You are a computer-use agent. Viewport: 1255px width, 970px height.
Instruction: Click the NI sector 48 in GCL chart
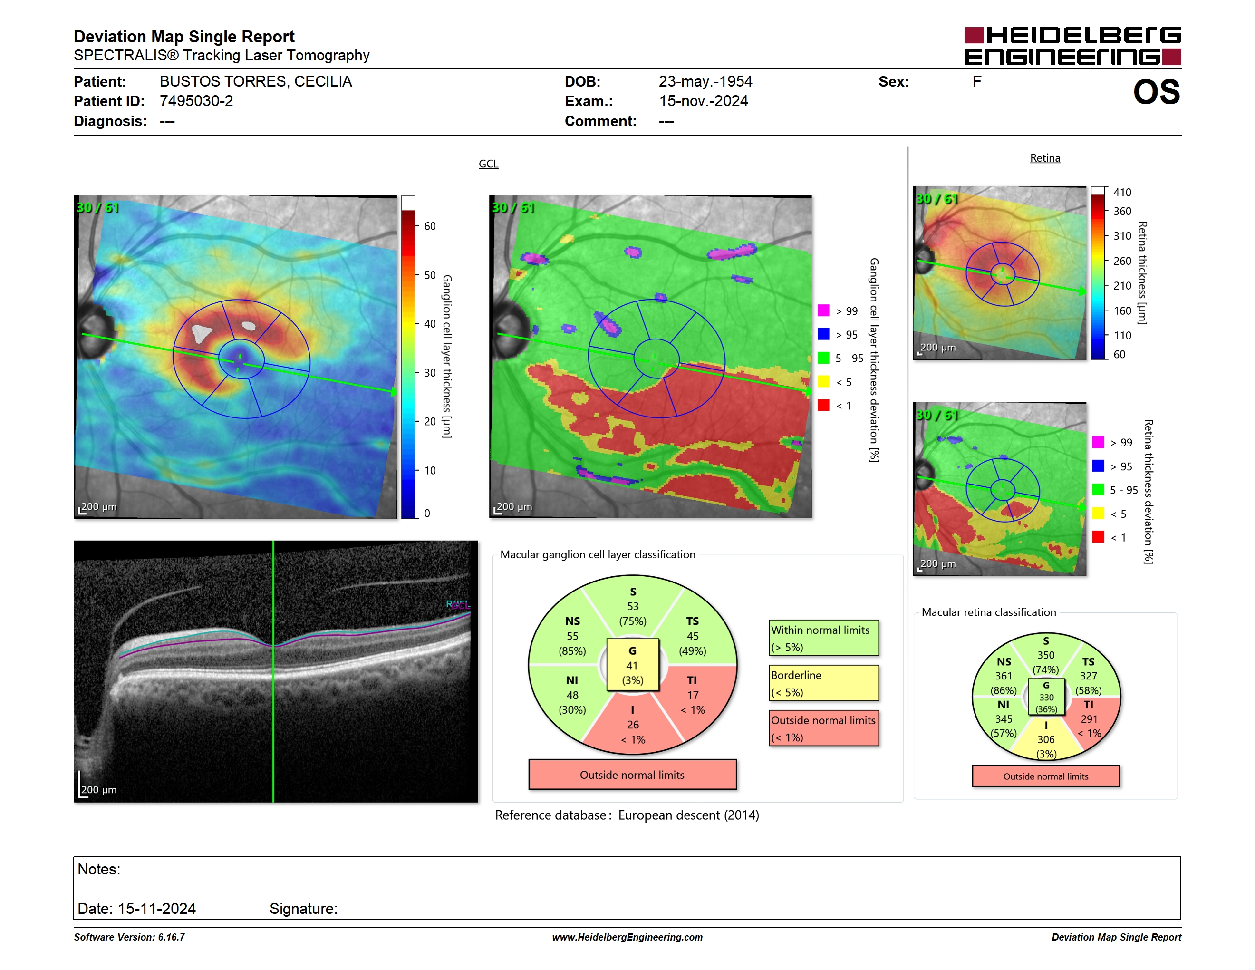pyautogui.click(x=572, y=695)
